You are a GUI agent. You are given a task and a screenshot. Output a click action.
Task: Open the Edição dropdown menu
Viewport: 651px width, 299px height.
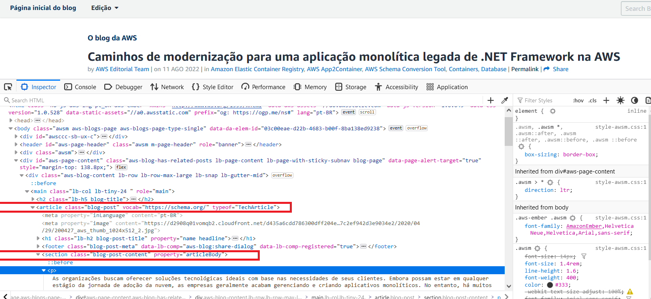(105, 8)
